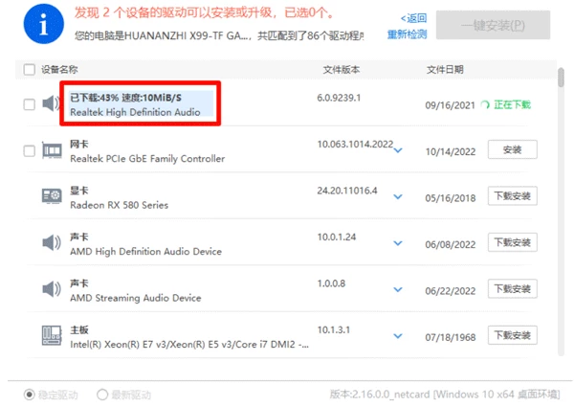The width and height of the screenshot is (574, 407).
Task: Click the 设备名称 column header
Action: (59, 69)
